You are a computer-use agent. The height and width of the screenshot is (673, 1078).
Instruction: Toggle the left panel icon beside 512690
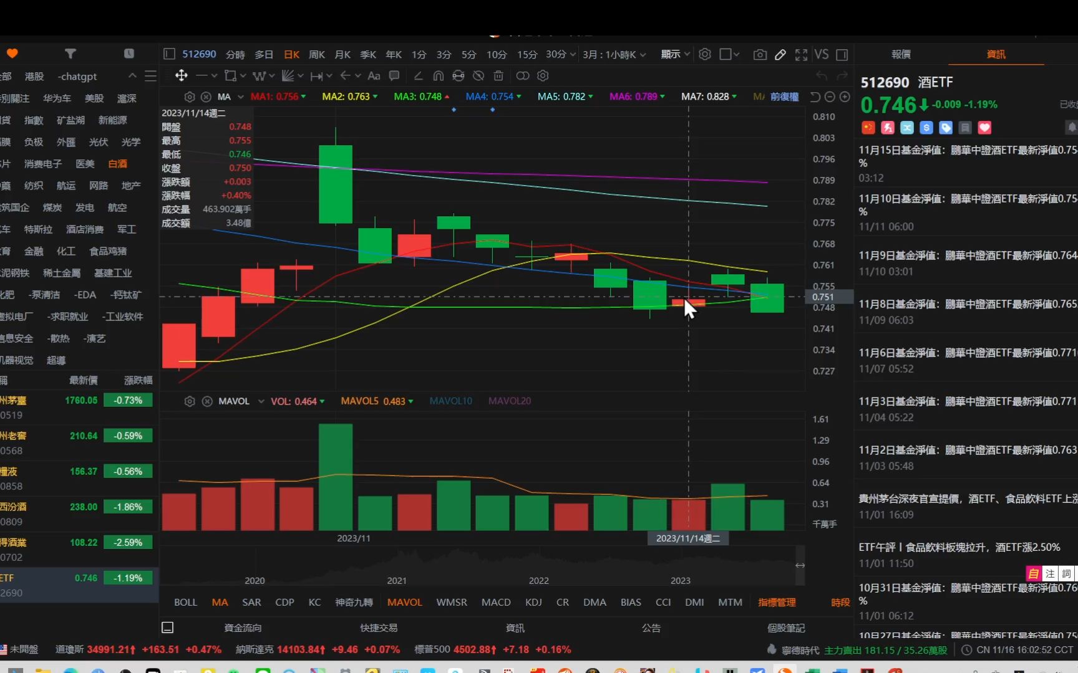tap(169, 54)
